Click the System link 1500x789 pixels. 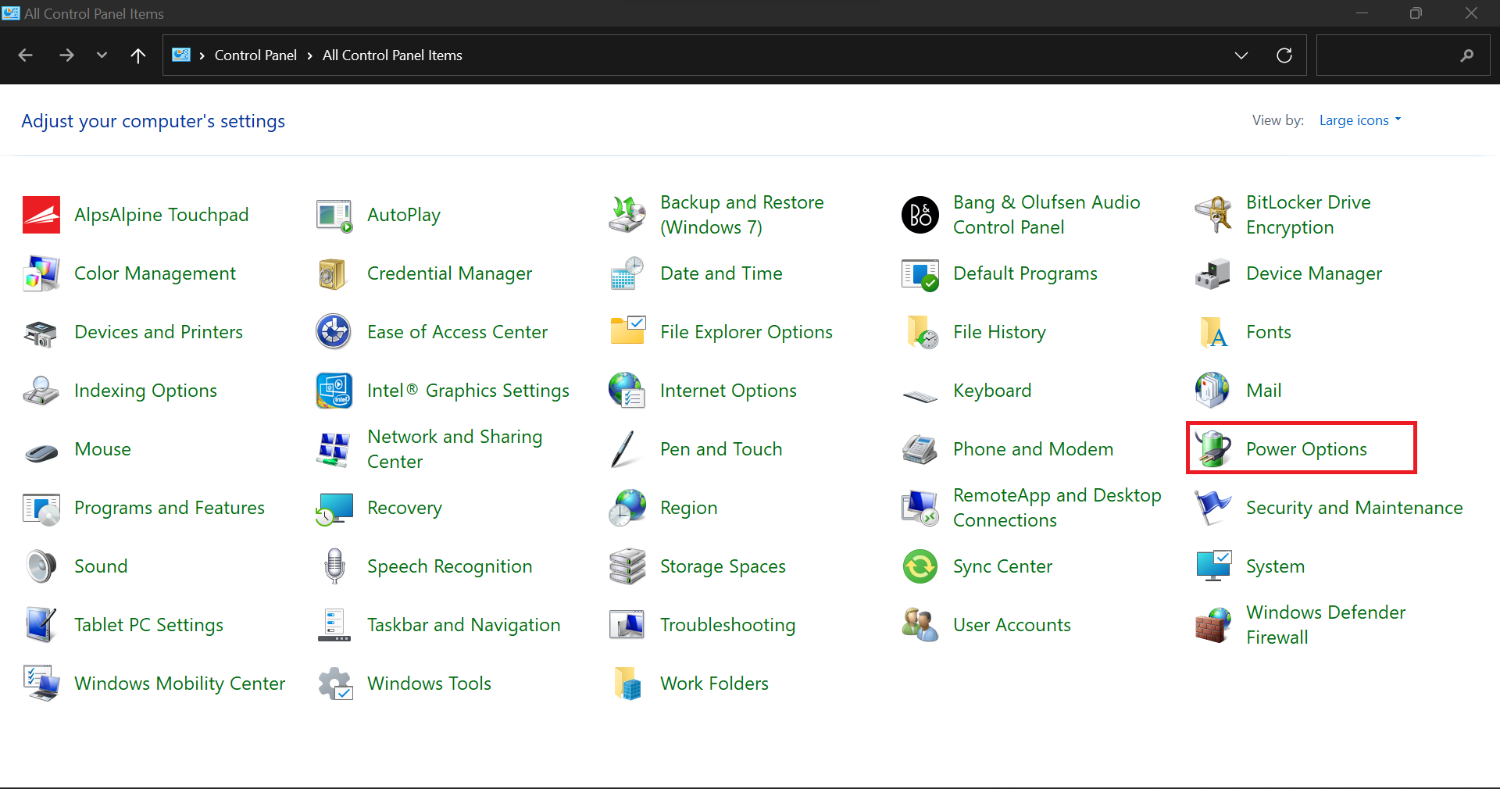click(1275, 566)
